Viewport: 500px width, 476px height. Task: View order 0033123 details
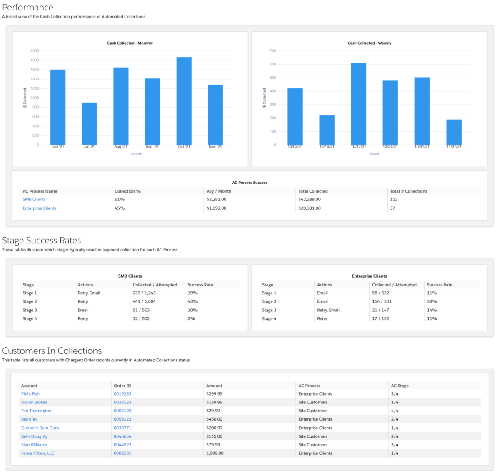point(122,402)
